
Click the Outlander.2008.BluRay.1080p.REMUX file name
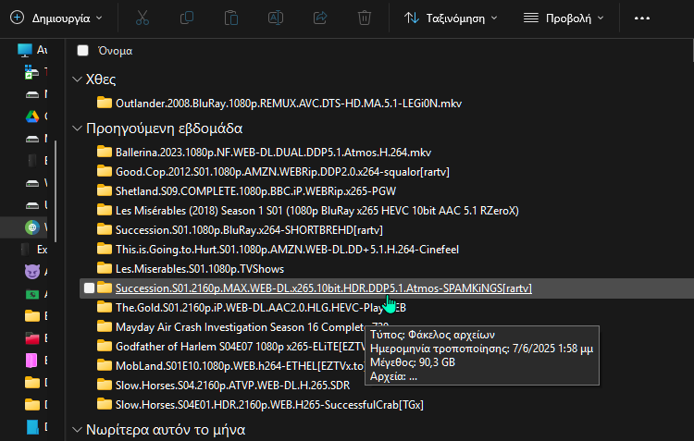289,104
